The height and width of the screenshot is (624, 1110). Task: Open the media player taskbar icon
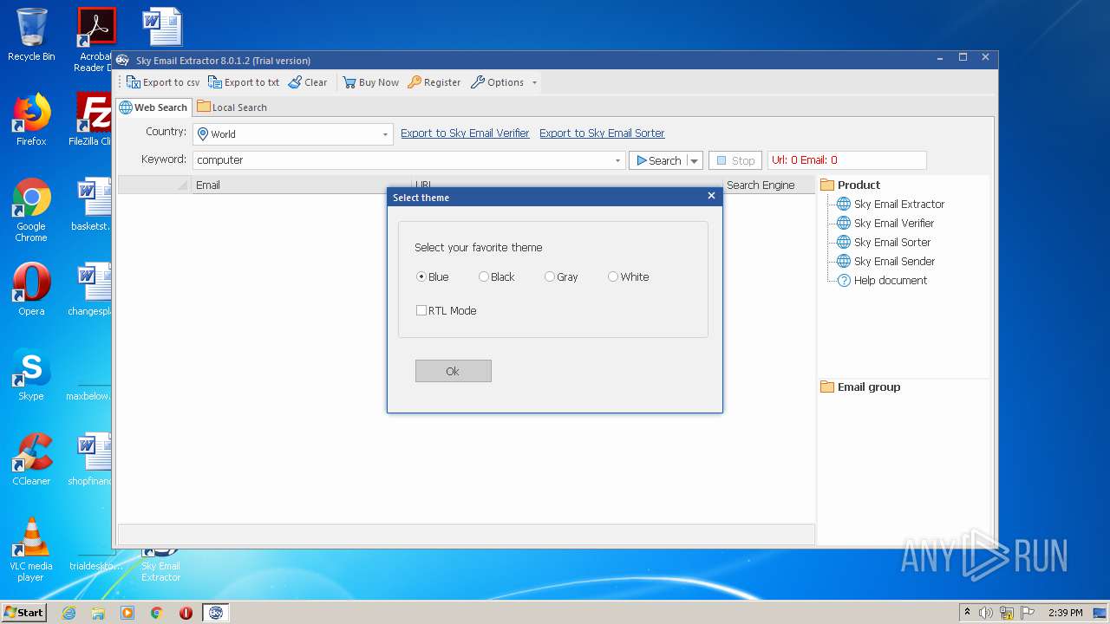click(x=127, y=613)
